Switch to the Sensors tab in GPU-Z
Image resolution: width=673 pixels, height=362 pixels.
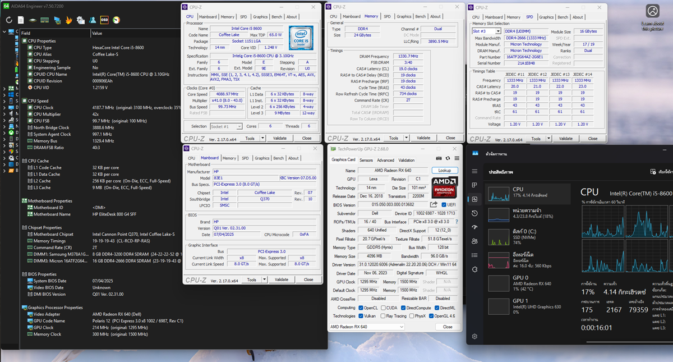(x=366, y=160)
